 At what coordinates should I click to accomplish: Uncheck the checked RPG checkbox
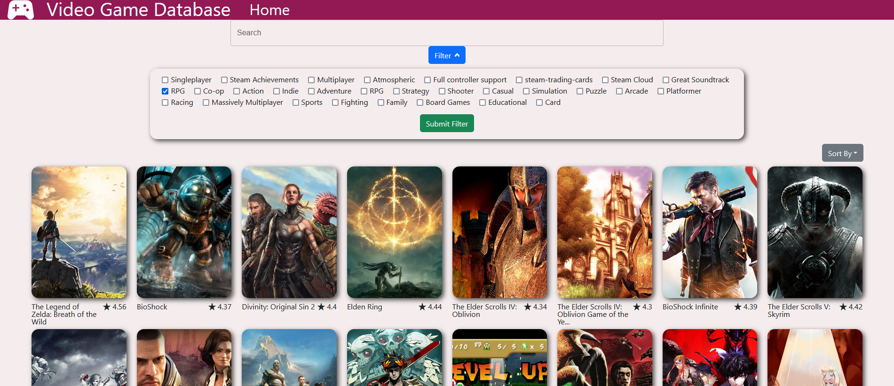[165, 91]
